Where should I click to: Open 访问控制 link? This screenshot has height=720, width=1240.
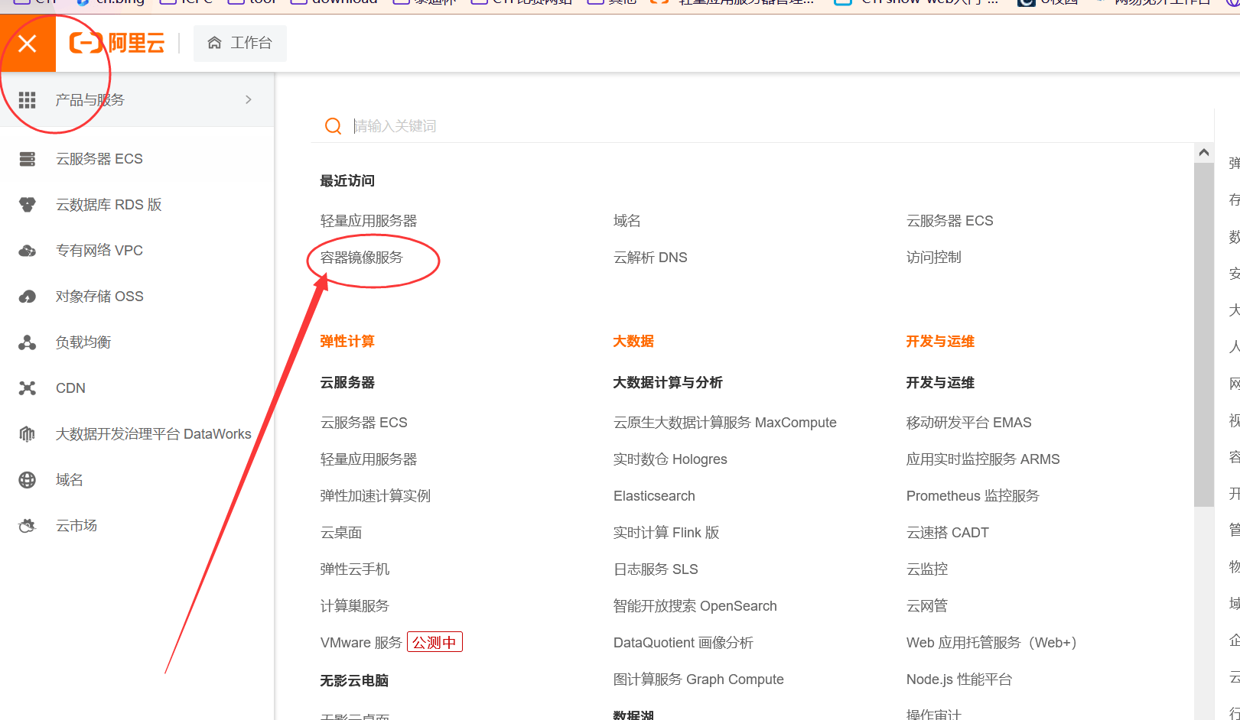coord(933,258)
